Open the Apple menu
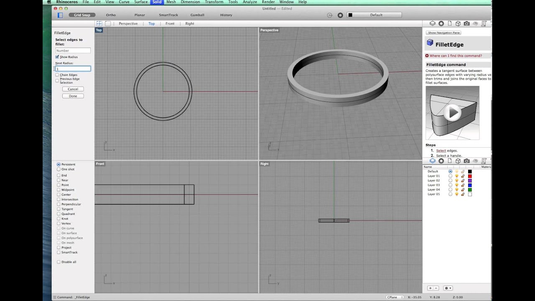This screenshot has width=535, height=301. (x=49, y=2)
